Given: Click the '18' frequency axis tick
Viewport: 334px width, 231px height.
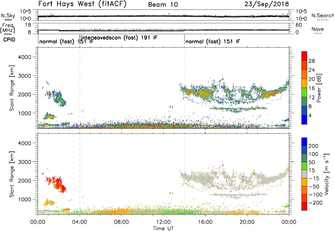Looking at the screenshot, I should pyautogui.click(x=28, y=25).
